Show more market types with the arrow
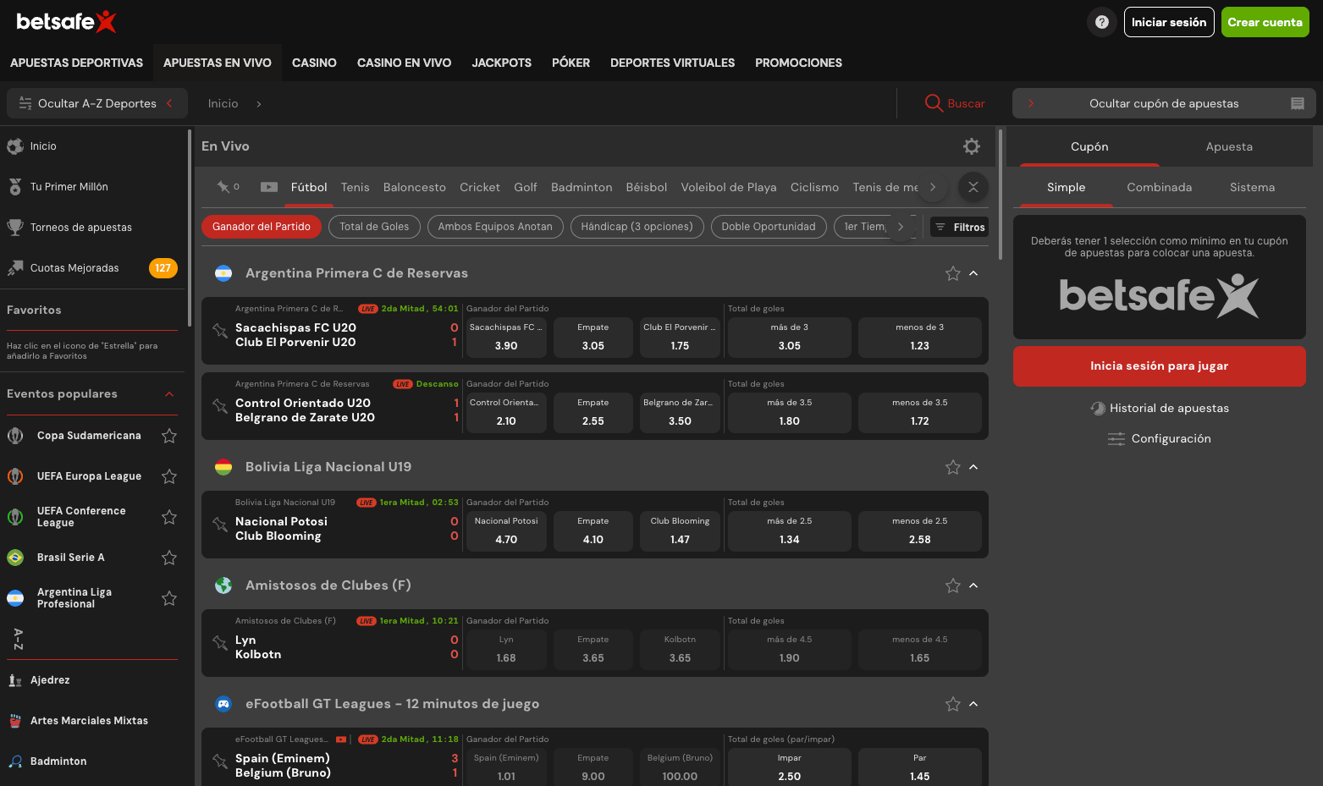This screenshot has width=1323, height=786. (901, 227)
